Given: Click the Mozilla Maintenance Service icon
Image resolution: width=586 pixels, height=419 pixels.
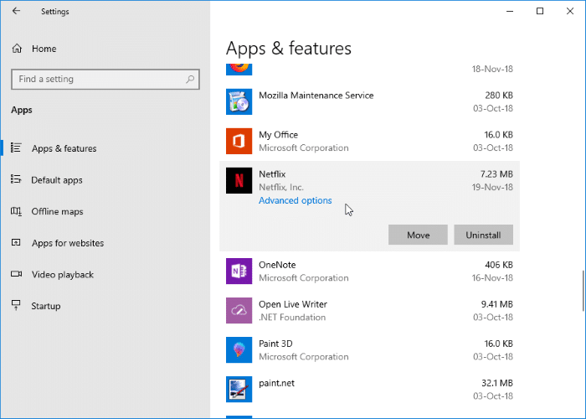Looking at the screenshot, I should (x=239, y=101).
